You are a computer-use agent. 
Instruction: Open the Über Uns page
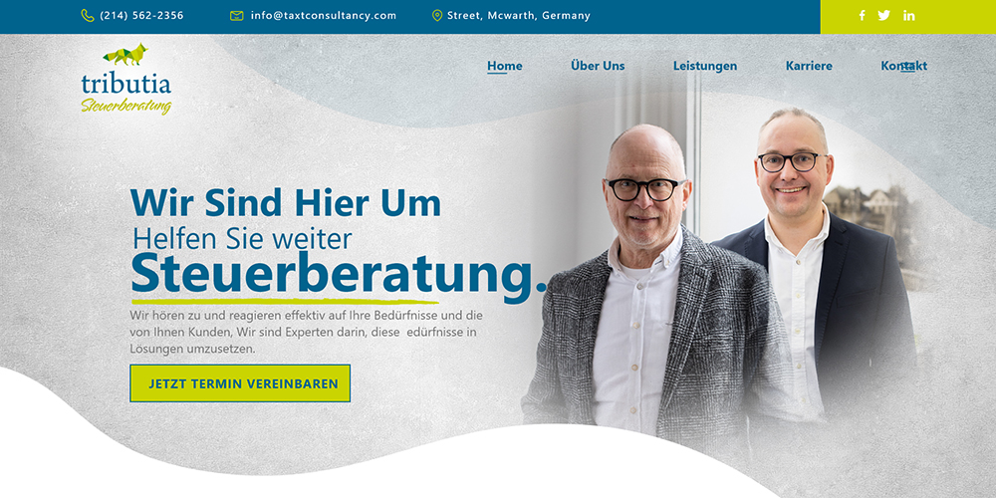[x=598, y=66]
